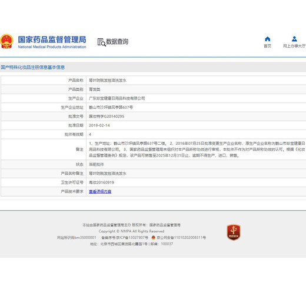The height and width of the screenshot is (306, 306).
Task: Click the 卫生许可证号 field label
Action: (72, 182)
